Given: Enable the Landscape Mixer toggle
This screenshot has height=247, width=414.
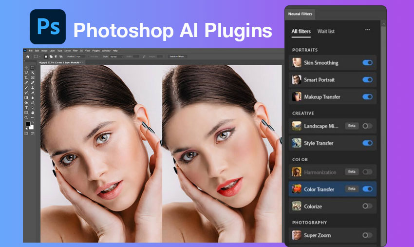Looking at the screenshot, I should click(x=367, y=126).
